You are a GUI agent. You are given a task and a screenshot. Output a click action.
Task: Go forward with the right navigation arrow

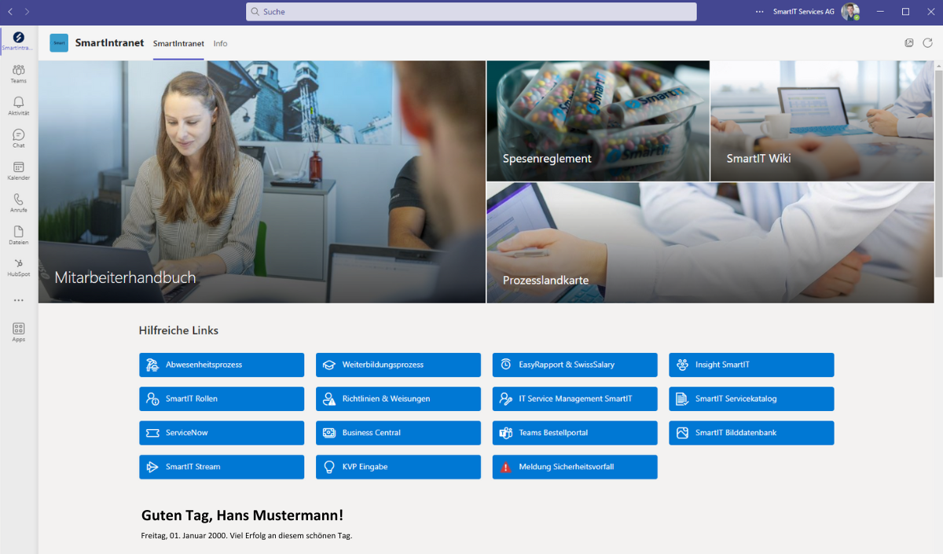[28, 12]
